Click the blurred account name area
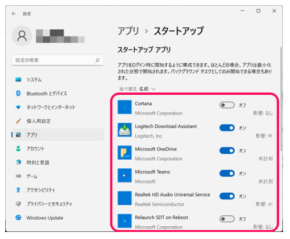The width and height of the screenshot is (290, 239). tap(60, 36)
